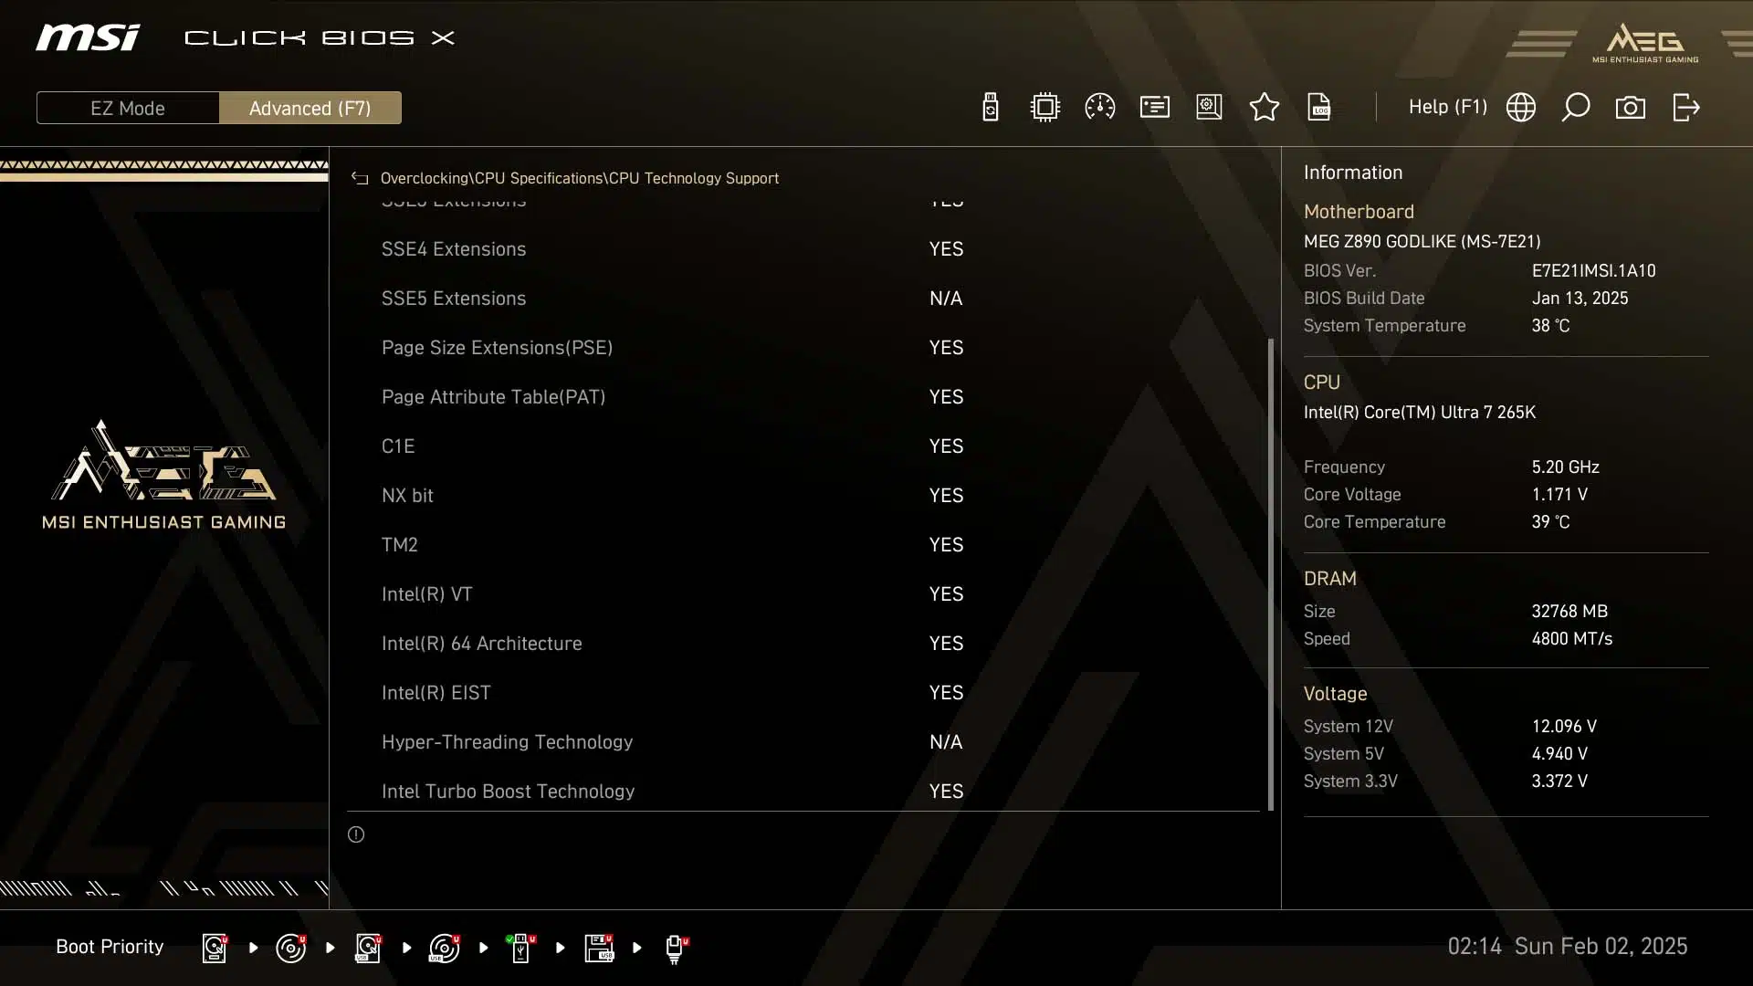Select the SSE5 Extensions row

[803, 299]
